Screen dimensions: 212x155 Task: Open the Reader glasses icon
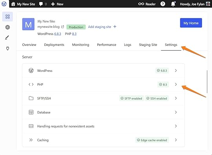point(141,4)
